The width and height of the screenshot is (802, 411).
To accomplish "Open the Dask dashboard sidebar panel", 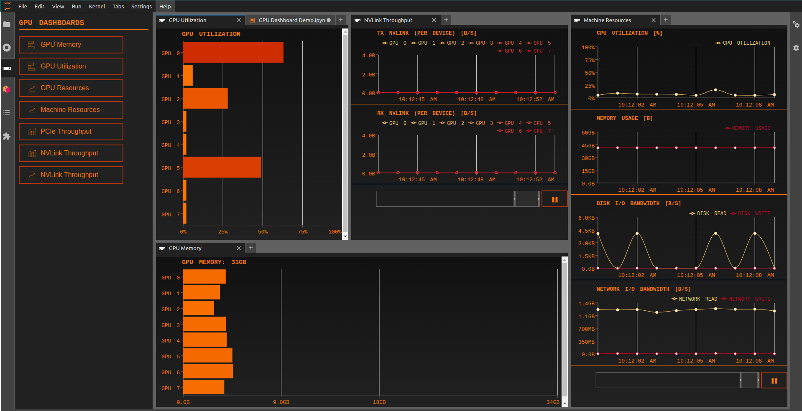I will click(7, 89).
